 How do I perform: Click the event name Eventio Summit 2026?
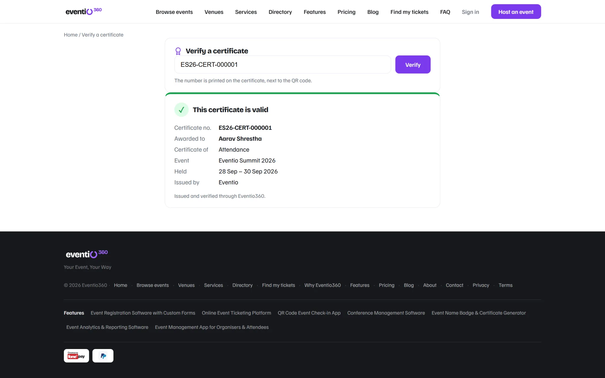point(247,161)
